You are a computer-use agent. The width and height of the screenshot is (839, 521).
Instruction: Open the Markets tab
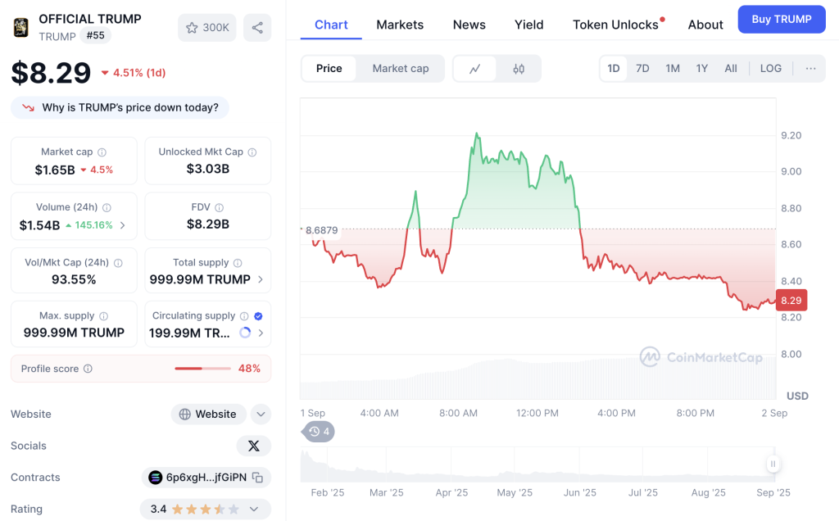click(400, 25)
